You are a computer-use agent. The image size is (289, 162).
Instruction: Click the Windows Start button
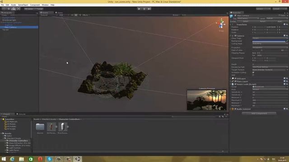click(4, 159)
